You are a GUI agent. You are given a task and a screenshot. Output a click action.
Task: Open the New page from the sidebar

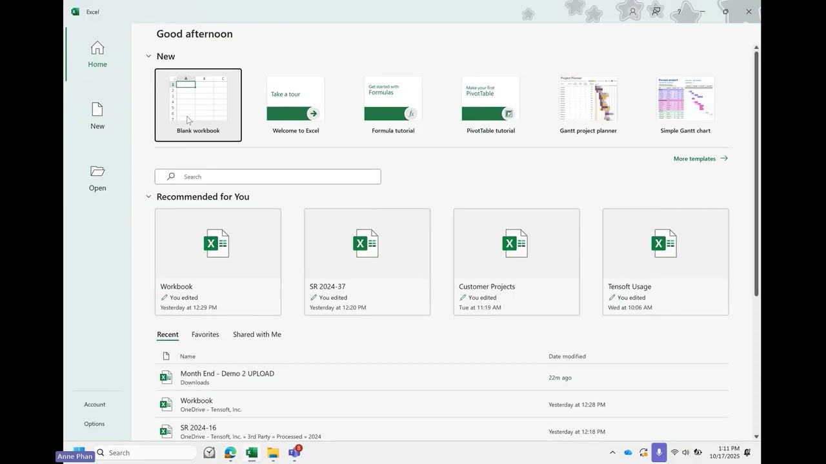pyautogui.click(x=97, y=116)
